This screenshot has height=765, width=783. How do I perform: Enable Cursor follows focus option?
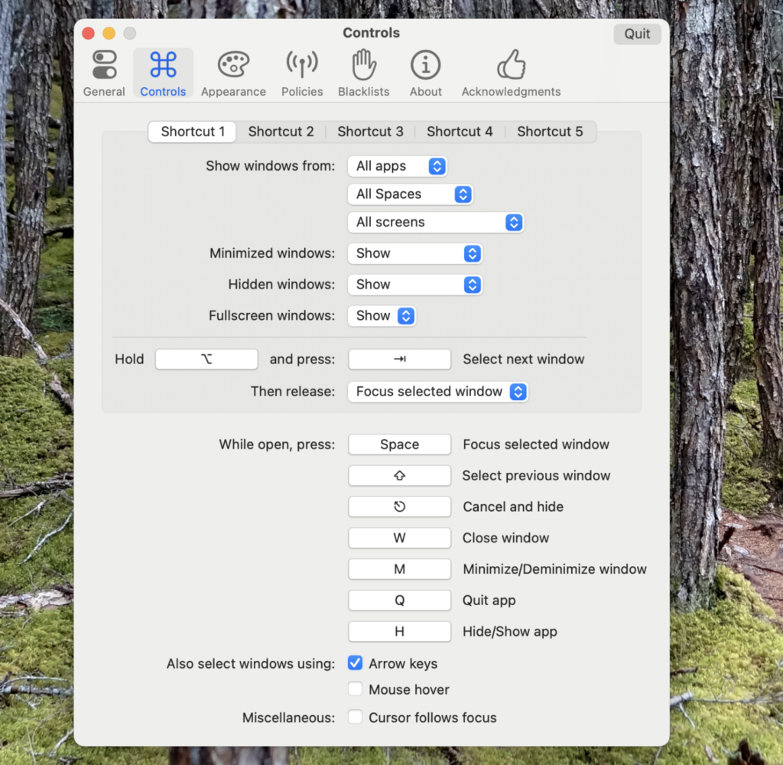click(x=355, y=717)
